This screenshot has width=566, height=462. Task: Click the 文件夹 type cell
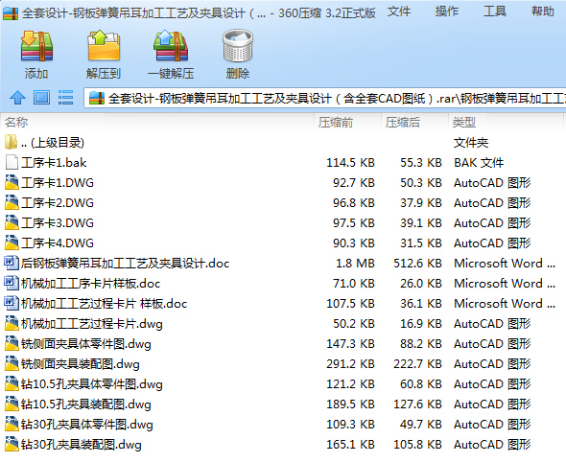tap(471, 143)
